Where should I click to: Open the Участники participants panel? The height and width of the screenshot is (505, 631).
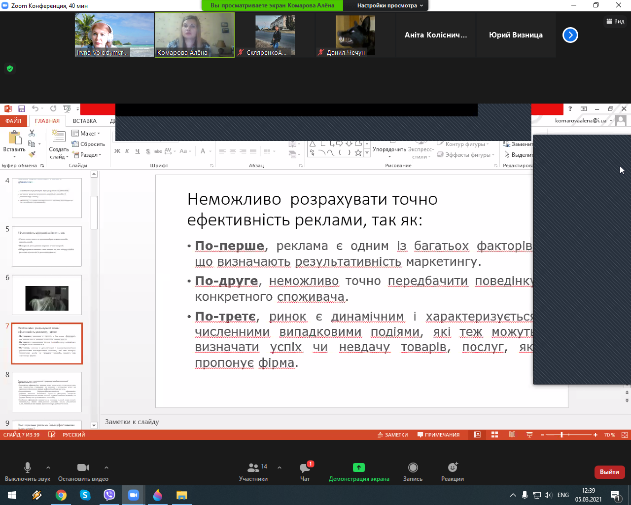click(x=253, y=471)
